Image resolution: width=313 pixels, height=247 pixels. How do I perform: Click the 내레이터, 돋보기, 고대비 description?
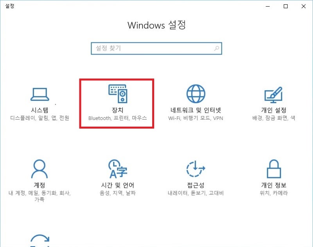click(x=196, y=193)
